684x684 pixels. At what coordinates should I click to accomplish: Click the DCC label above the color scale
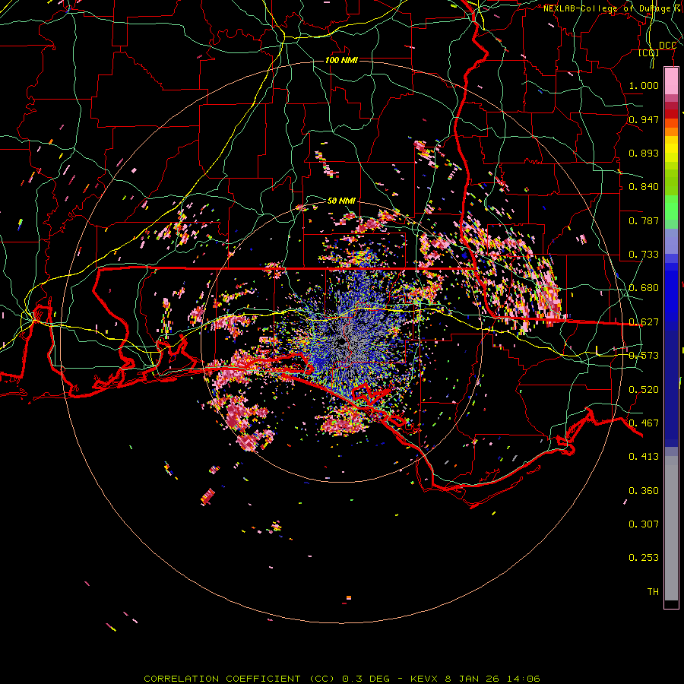click(667, 46)
